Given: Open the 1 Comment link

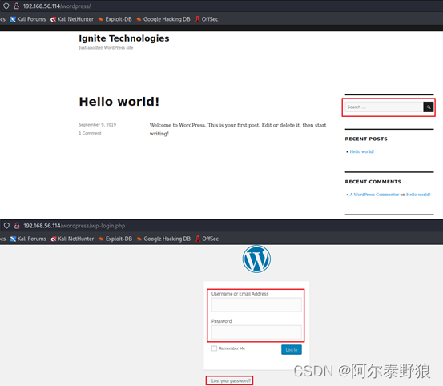Looking at the screenshot, I should pyautogui.click(x=90, y=133).
